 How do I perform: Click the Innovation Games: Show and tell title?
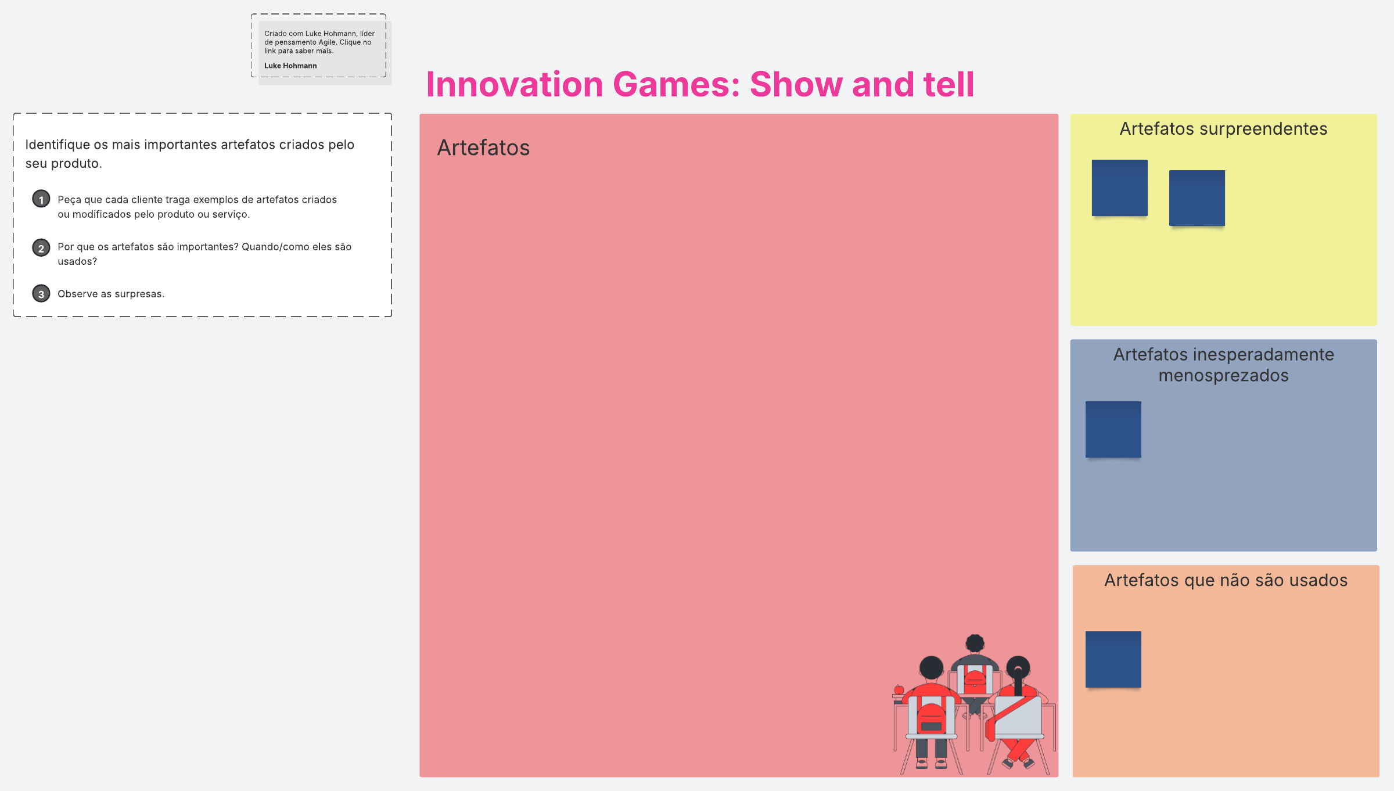click(700, 84)
